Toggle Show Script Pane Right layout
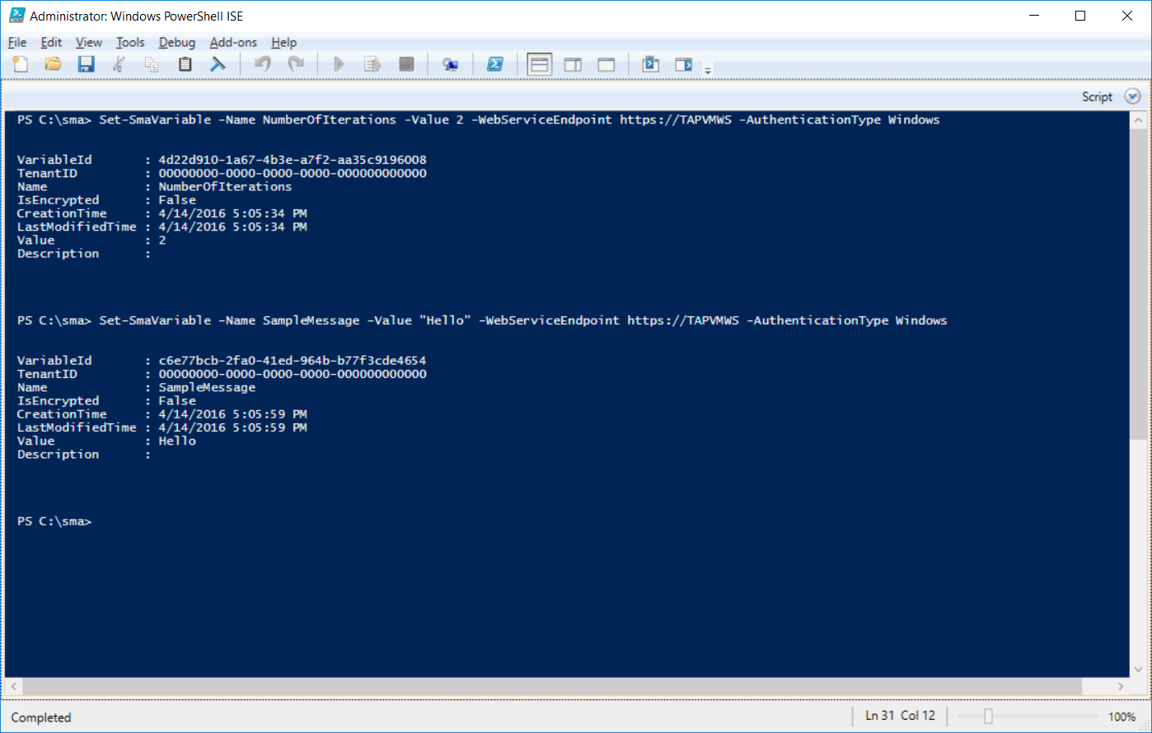 (x=573, y=63)
